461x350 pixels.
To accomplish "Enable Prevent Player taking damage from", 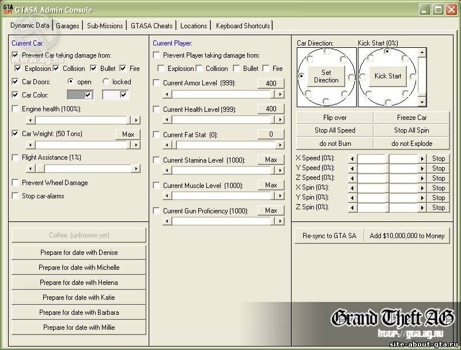I will pyautogui.click(x=156, y=55).
